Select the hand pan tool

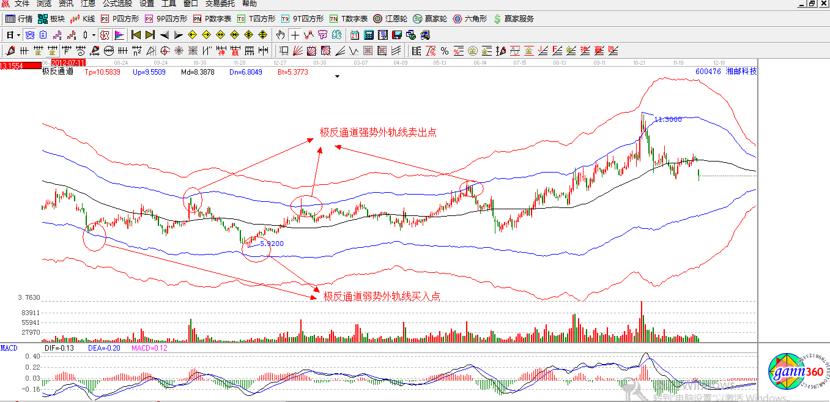pos(281,35)
